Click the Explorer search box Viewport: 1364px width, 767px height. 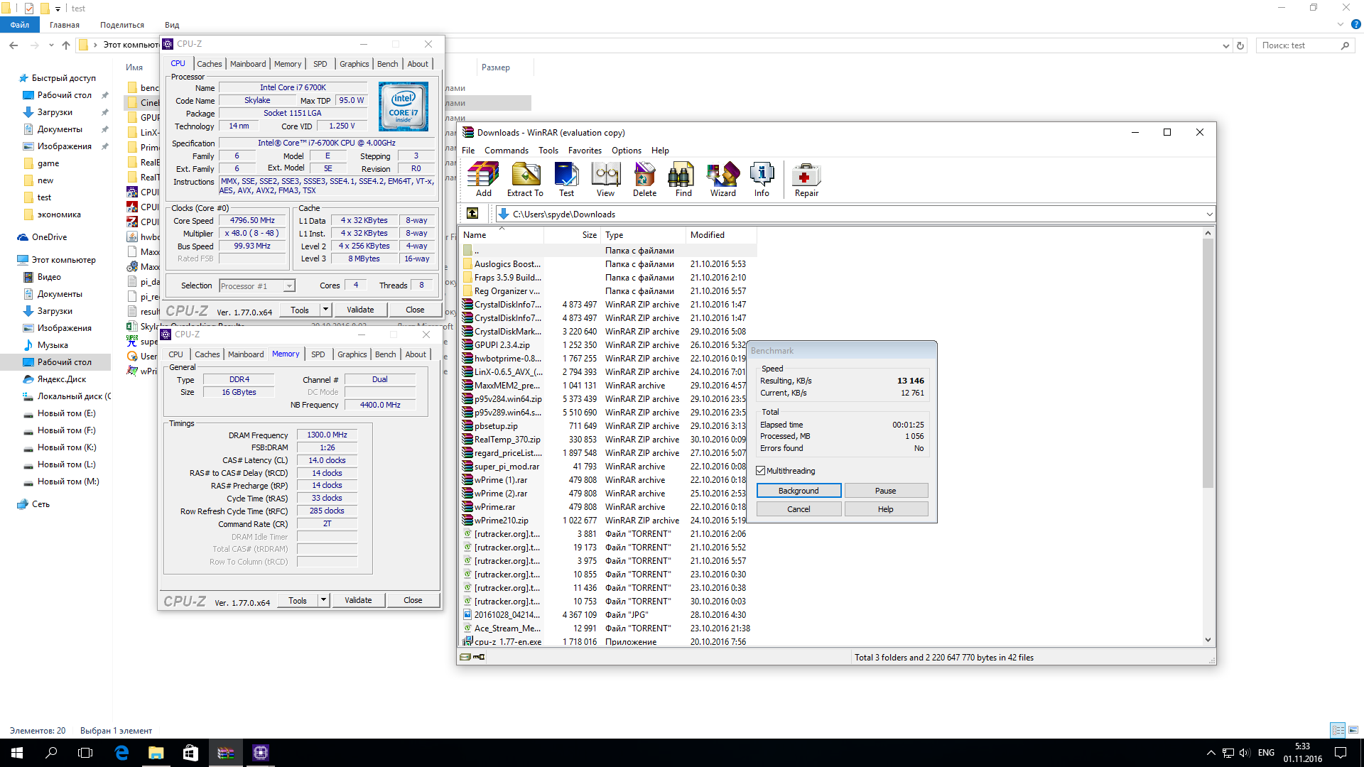point(1305,45)
